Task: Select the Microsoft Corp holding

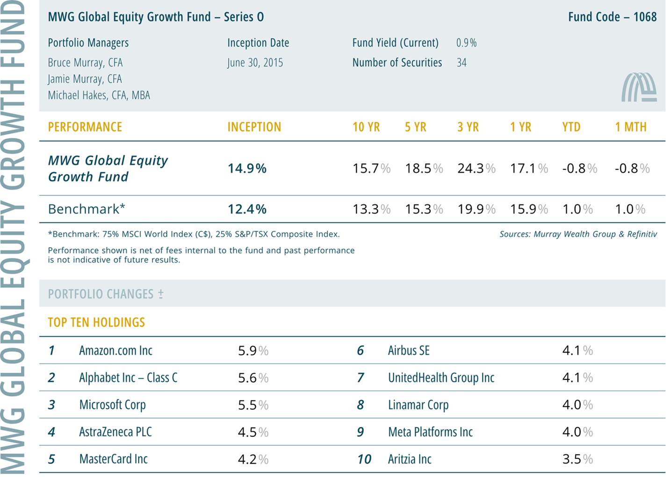Action: click(x=112, y=405)
